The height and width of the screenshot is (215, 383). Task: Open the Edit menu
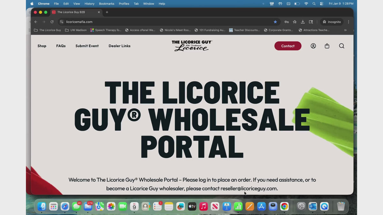tap(66, 4)
